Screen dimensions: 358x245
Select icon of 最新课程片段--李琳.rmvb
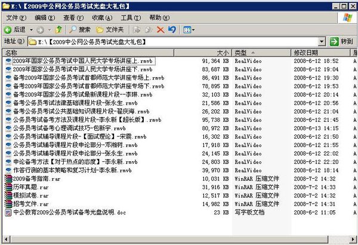[8, 94]
